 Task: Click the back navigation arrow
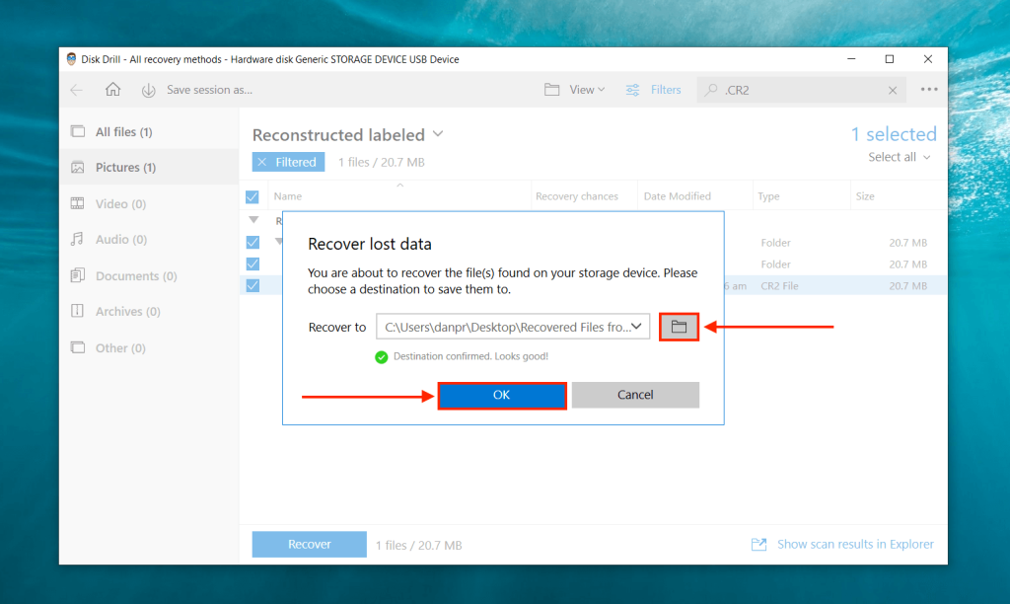coord(76,89)
